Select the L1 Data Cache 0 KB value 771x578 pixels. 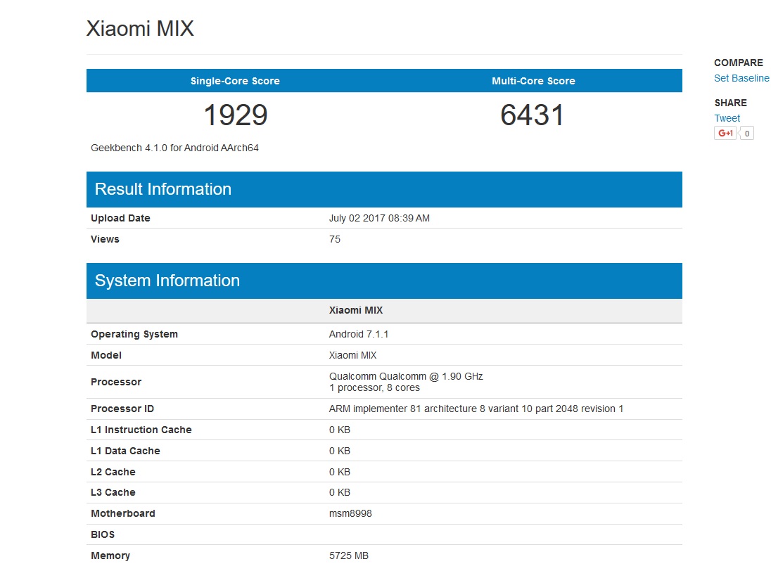pyautogui.click(x=340, y=451)
